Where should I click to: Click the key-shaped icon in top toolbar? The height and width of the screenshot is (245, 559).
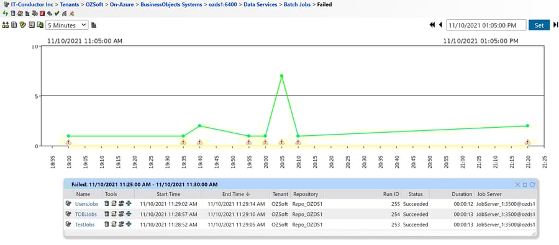50,14
